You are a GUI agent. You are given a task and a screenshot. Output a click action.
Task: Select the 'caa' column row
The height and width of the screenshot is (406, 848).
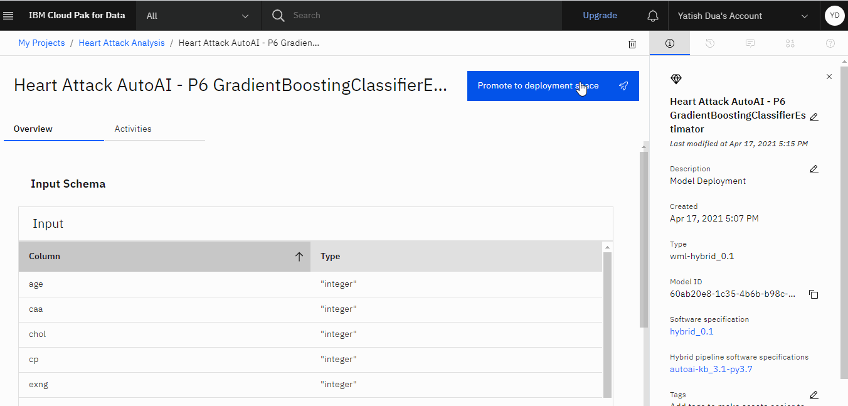[x=310, y=309]
